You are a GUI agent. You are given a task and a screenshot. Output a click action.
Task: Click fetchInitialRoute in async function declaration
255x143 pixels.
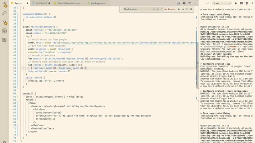42,27
